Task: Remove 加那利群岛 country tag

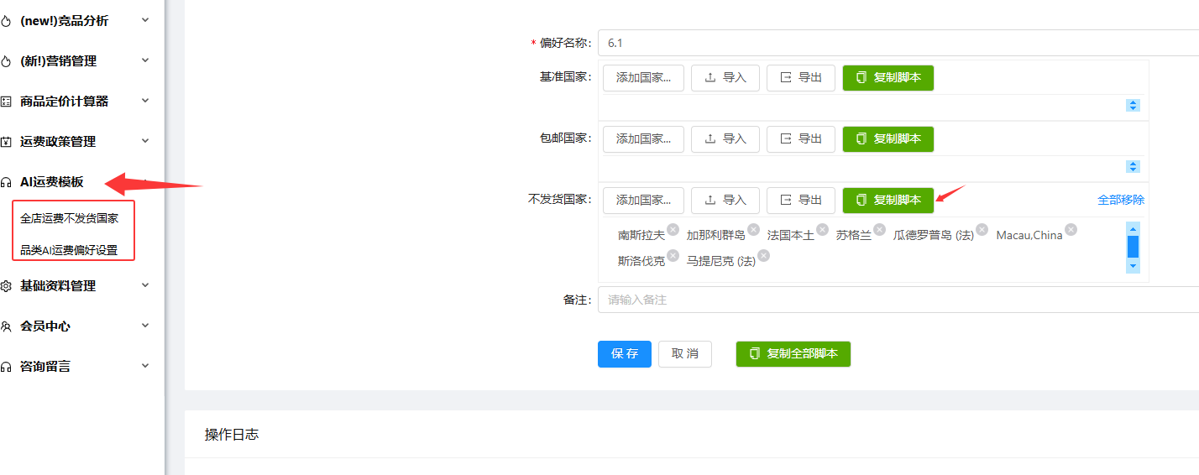Action: pyautogui.click(x=754, y=229)
